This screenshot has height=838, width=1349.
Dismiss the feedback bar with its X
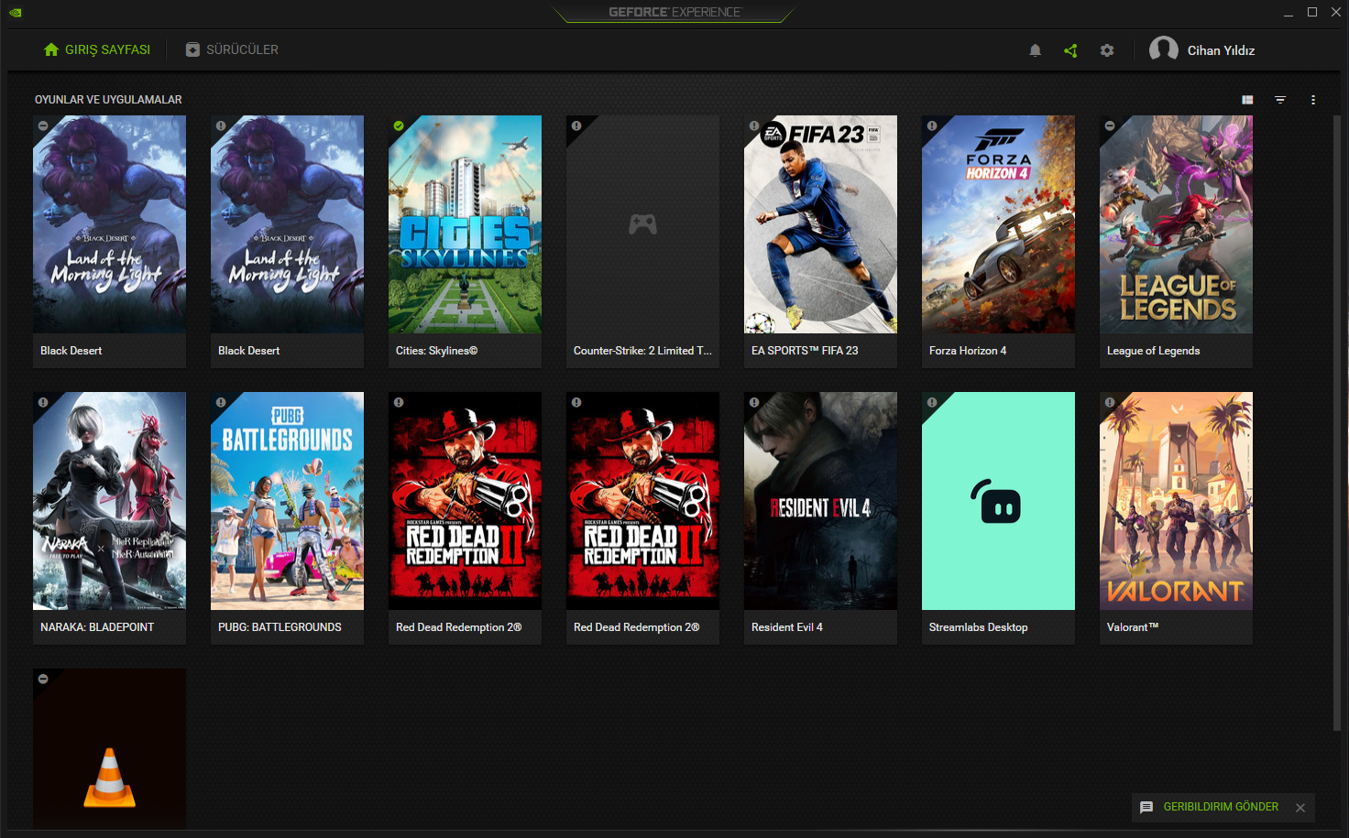(1300, 808)
